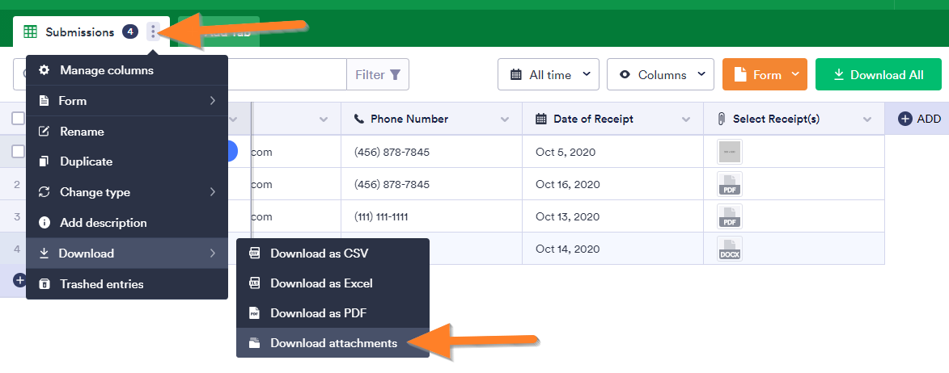Tick the checkbox for the first row
The width and height of the screenshot is (949, 373).
coord(18,152)
